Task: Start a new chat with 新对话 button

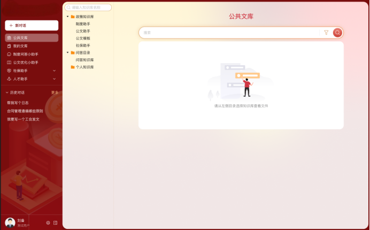Action: (32, 25)
